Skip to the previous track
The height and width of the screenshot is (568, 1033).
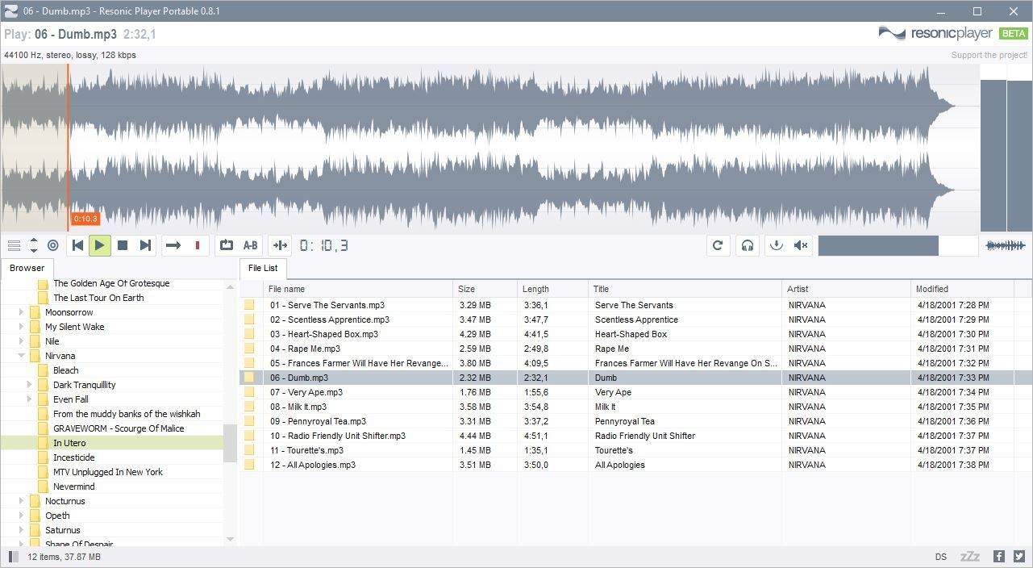click(77, 245)
